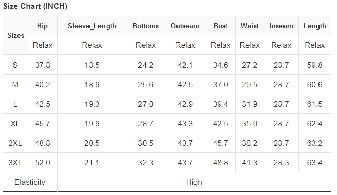
Task: Click the XL size row label
Action: pos(15,124)
